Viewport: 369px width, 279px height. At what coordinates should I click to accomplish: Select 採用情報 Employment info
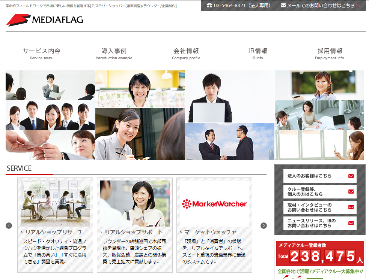(x=330, y=53)
